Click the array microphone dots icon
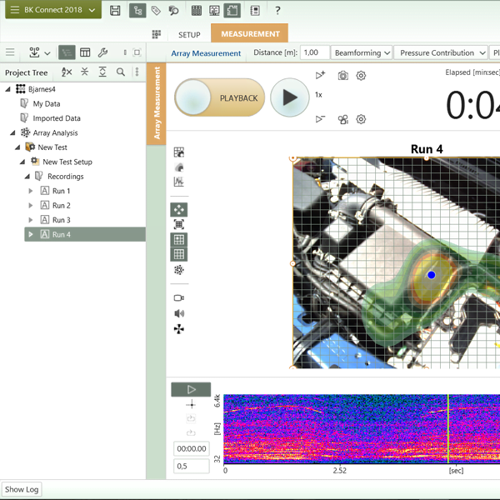Image resolution: width=500 pixels, height=500 pixels. pos(178,270)
